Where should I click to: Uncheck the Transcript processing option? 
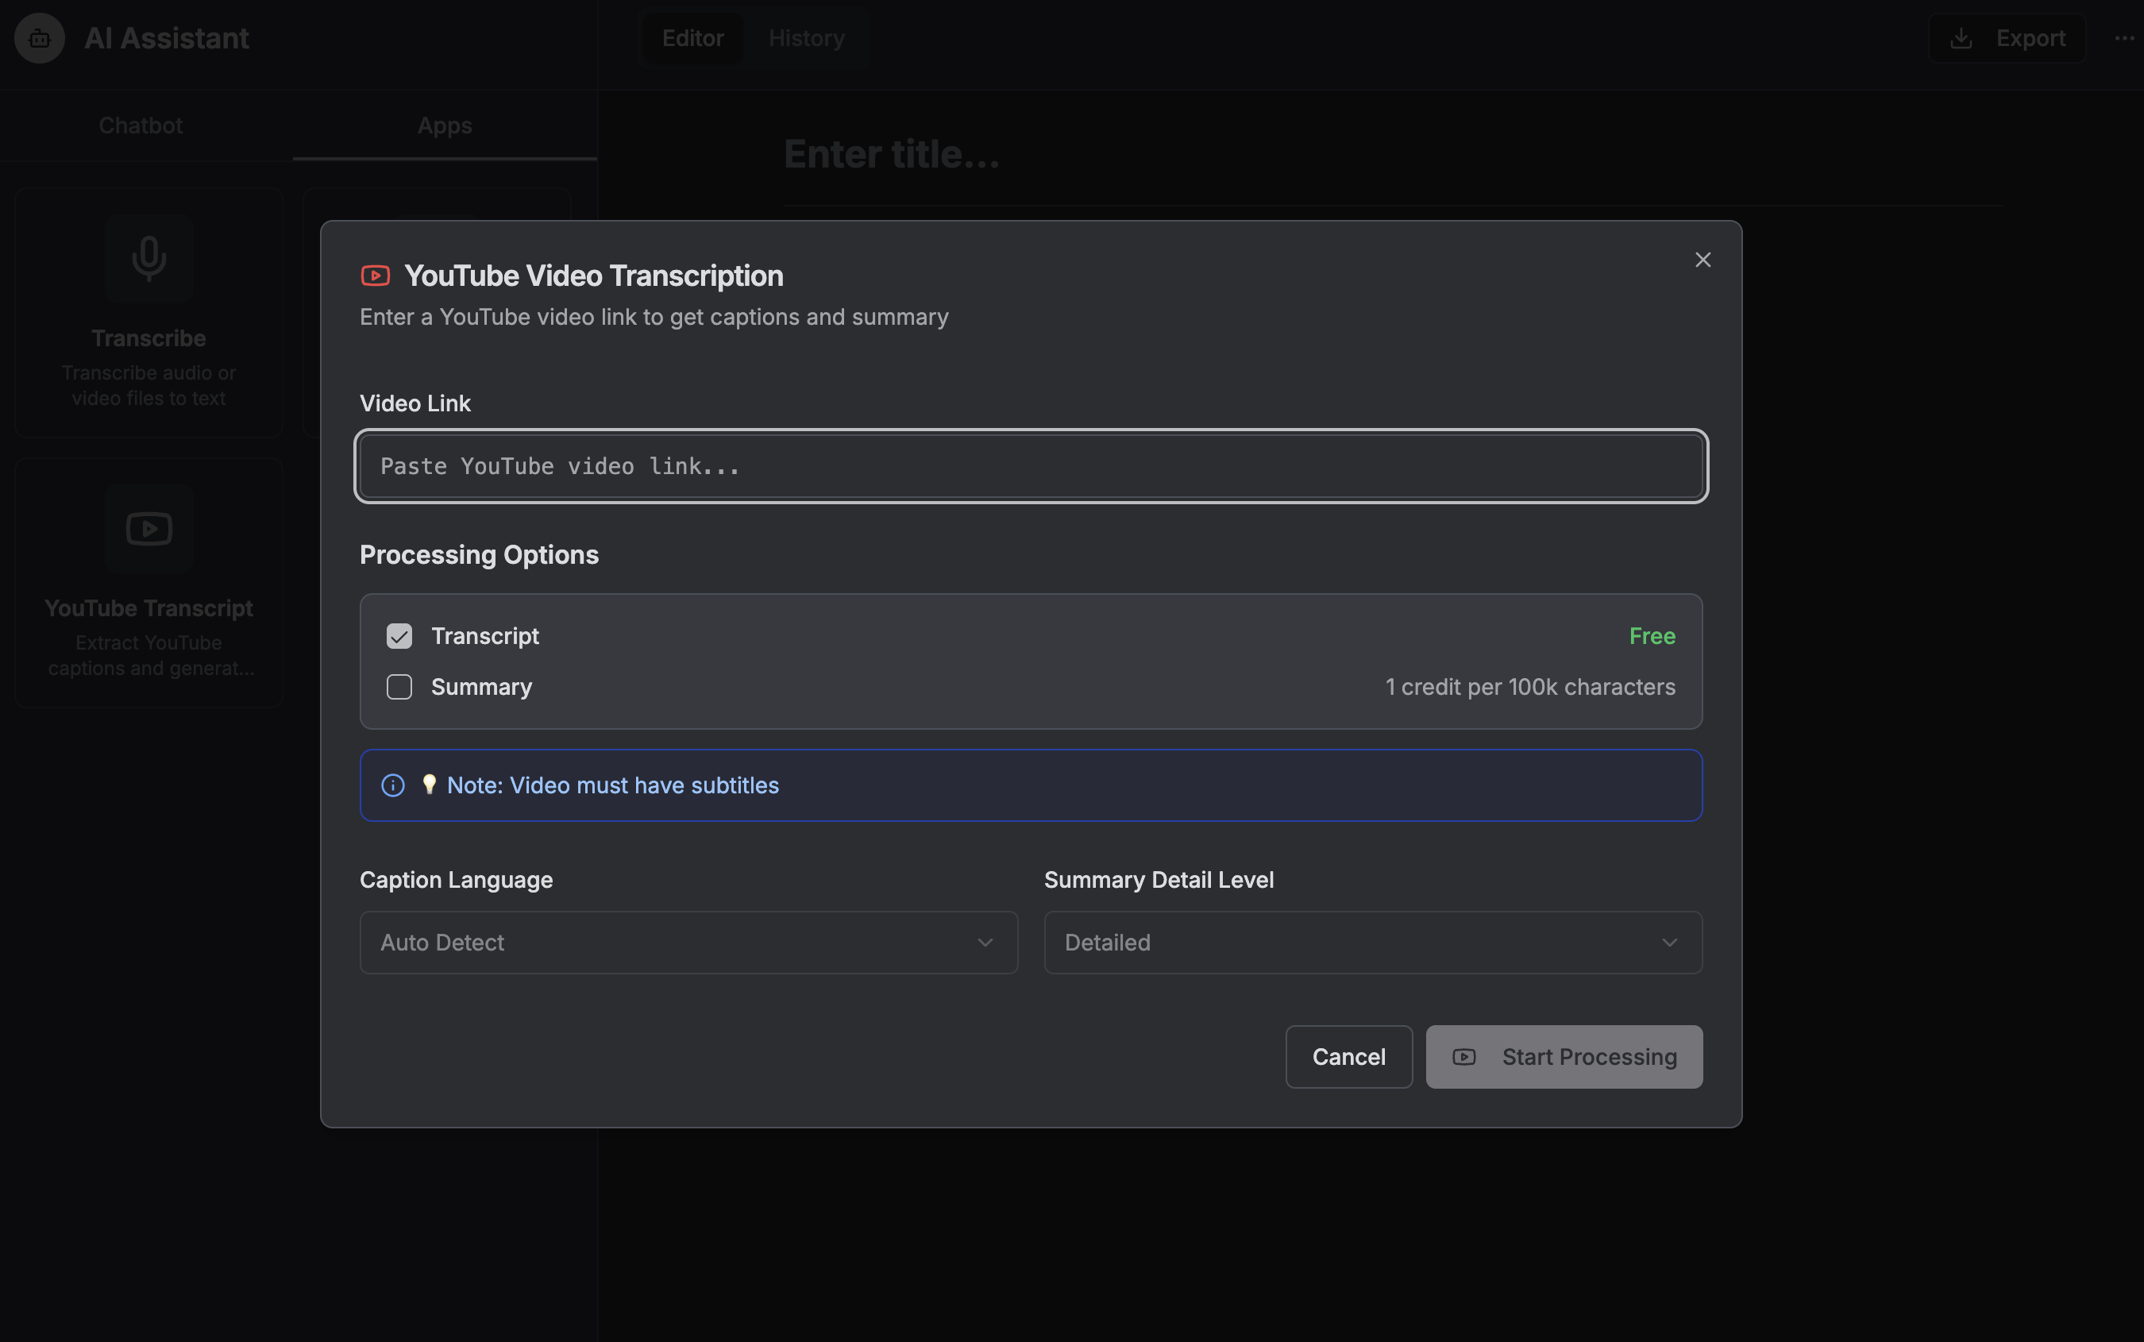pyautogui.click(x=399, y=635)
